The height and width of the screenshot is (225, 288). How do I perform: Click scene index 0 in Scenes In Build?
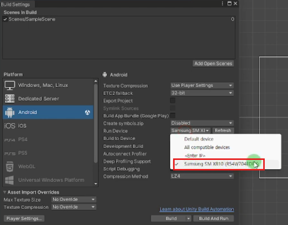[232, 19]
